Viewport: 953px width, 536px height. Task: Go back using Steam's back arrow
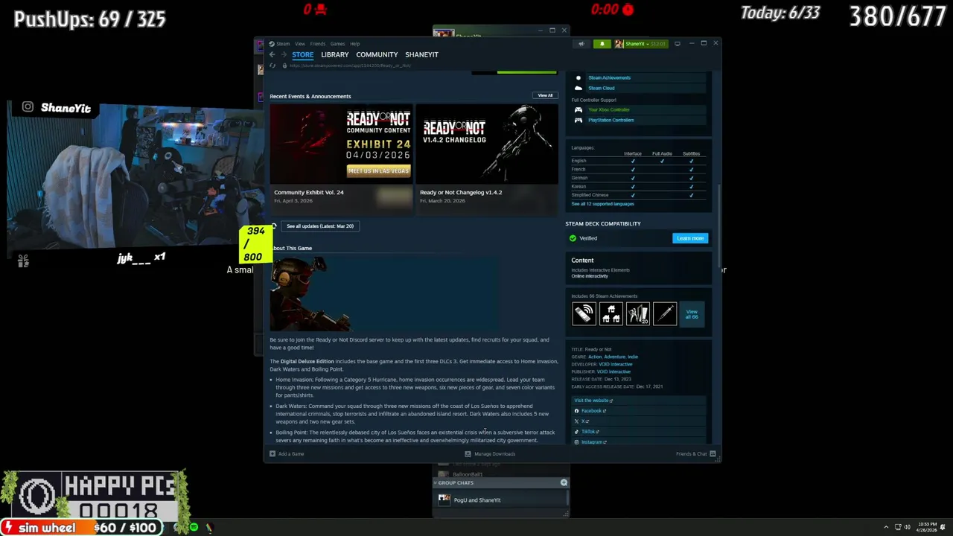pyautogui.click(x=272, y=54)
